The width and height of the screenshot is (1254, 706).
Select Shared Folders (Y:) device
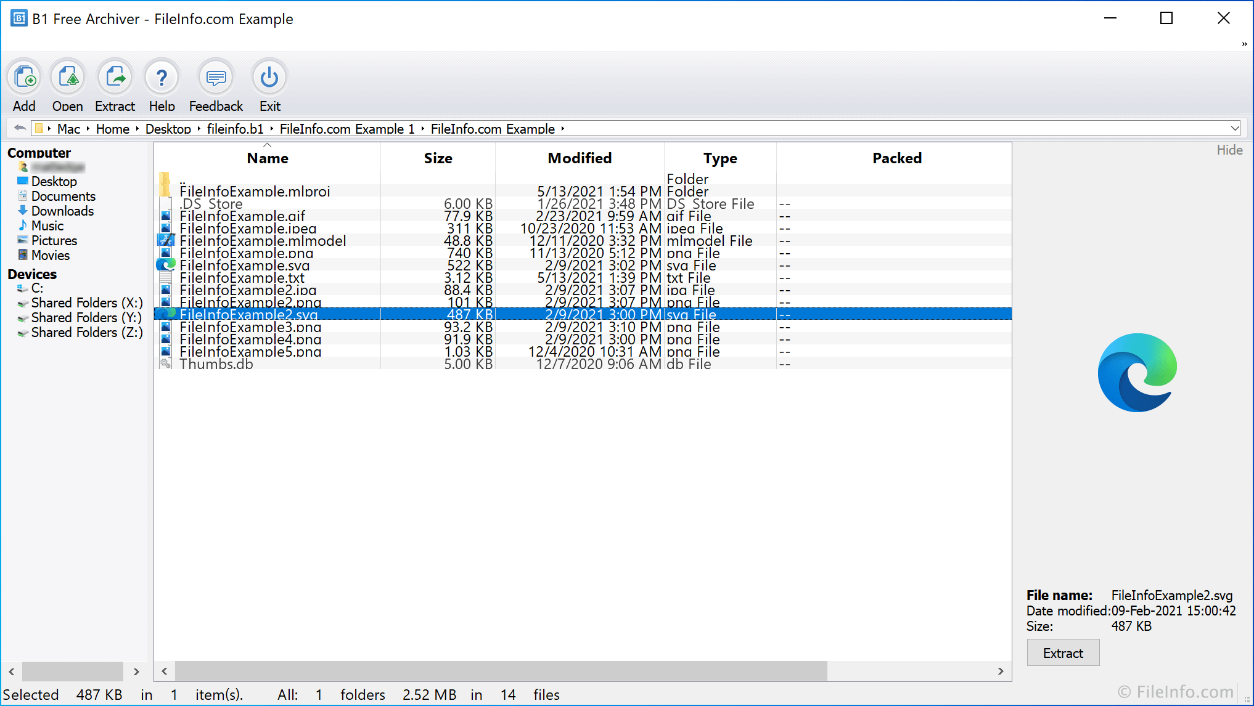pyautogui.click(x=86, y=317)
